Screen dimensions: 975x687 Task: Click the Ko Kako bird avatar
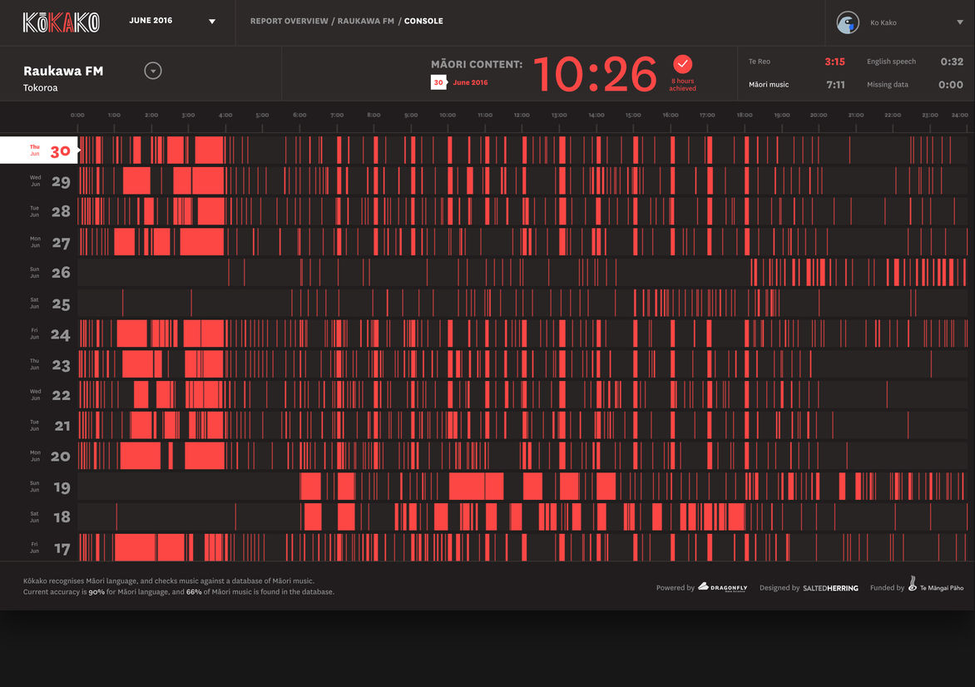[848, 22]
